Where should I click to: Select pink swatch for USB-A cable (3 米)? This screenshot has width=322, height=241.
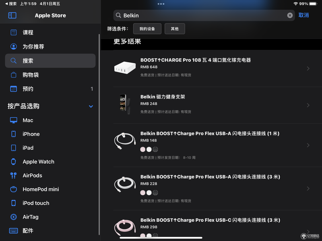point(143,193)
